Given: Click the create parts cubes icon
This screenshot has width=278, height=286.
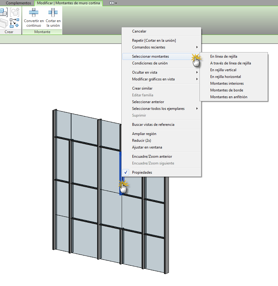Looking at the screenshot, I should click(x=4, y=12).
